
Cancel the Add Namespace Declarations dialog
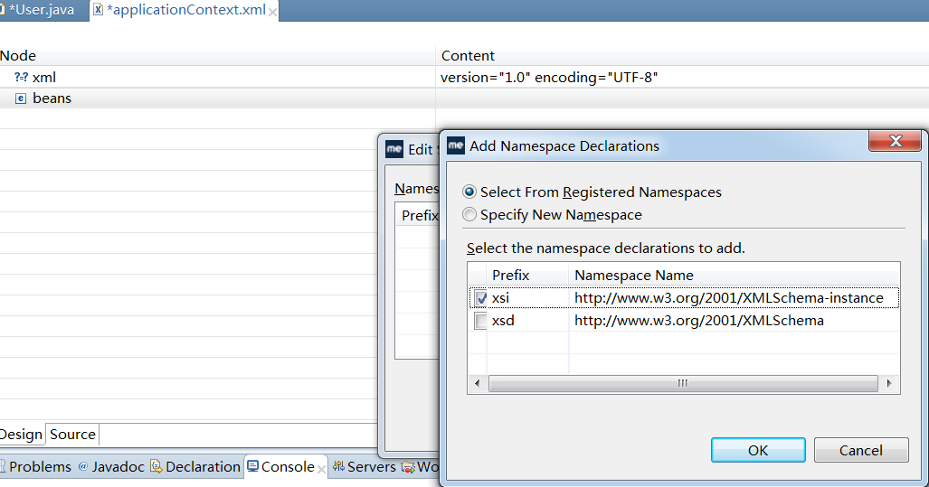point(860,450)
